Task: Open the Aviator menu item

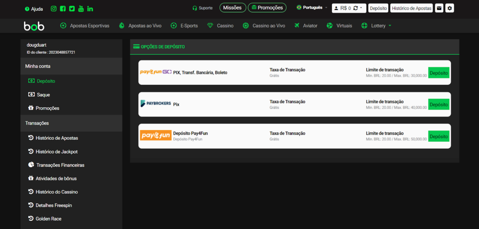Action: [x=305, y=26]
